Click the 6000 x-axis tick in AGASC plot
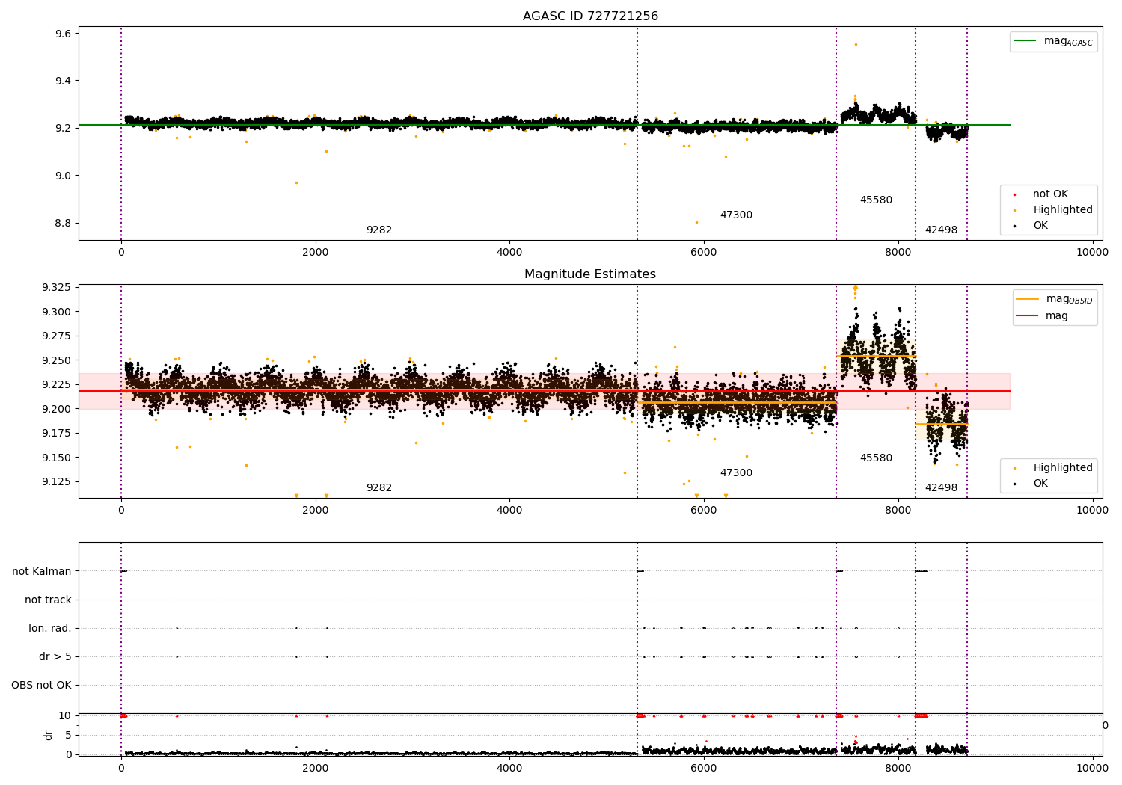The image size is (1122, 785). point(704,253)
